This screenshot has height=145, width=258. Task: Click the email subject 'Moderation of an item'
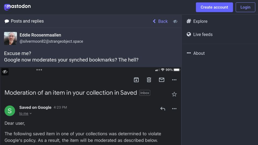tap(71, 93)
